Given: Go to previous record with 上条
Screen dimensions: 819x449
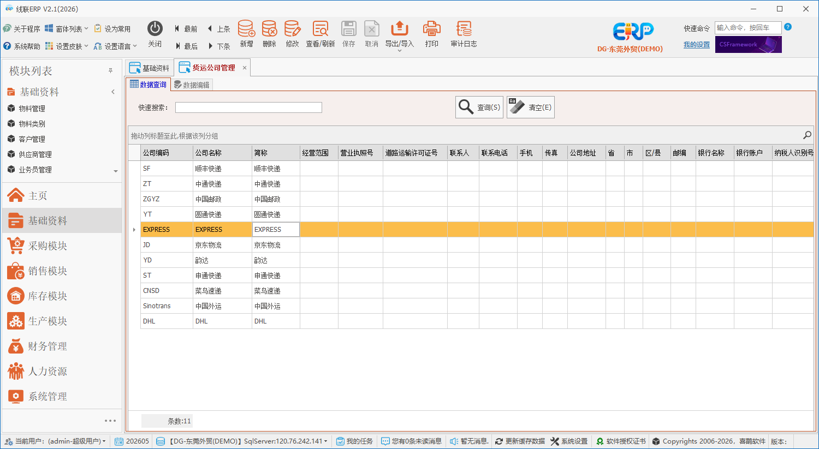Looking at the screenshot, I should pos(219,29).
